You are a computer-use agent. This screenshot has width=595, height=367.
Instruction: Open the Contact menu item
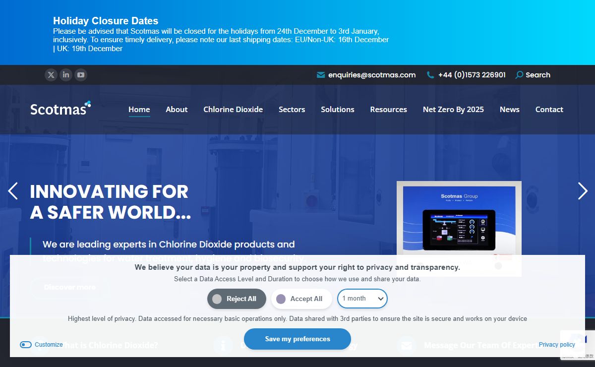pos(549,110)
